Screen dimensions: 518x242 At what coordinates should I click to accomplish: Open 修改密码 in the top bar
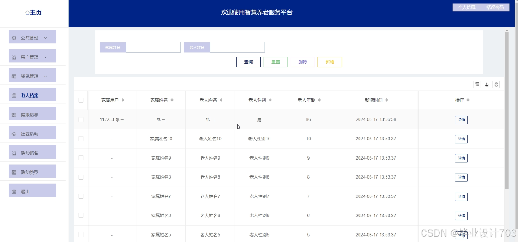pyautogui.click(x=495, y=8)
